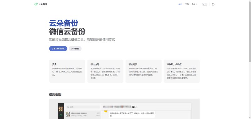Click the 安装教程 button

pyautogui.click(x=75, y=49)
